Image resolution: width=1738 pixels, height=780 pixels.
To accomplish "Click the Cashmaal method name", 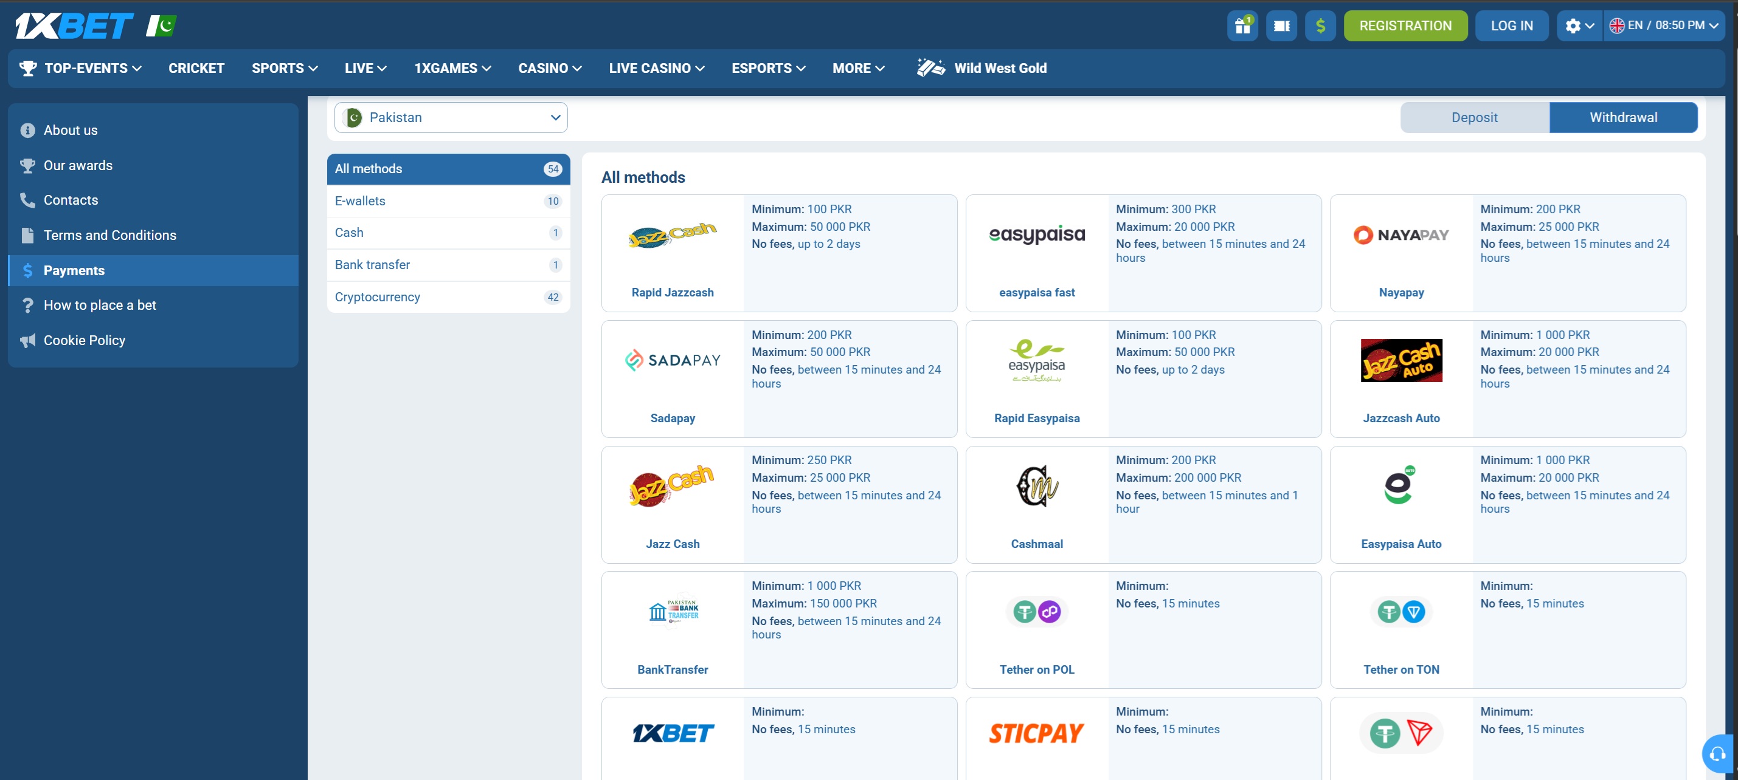I will coord(1036,544).
